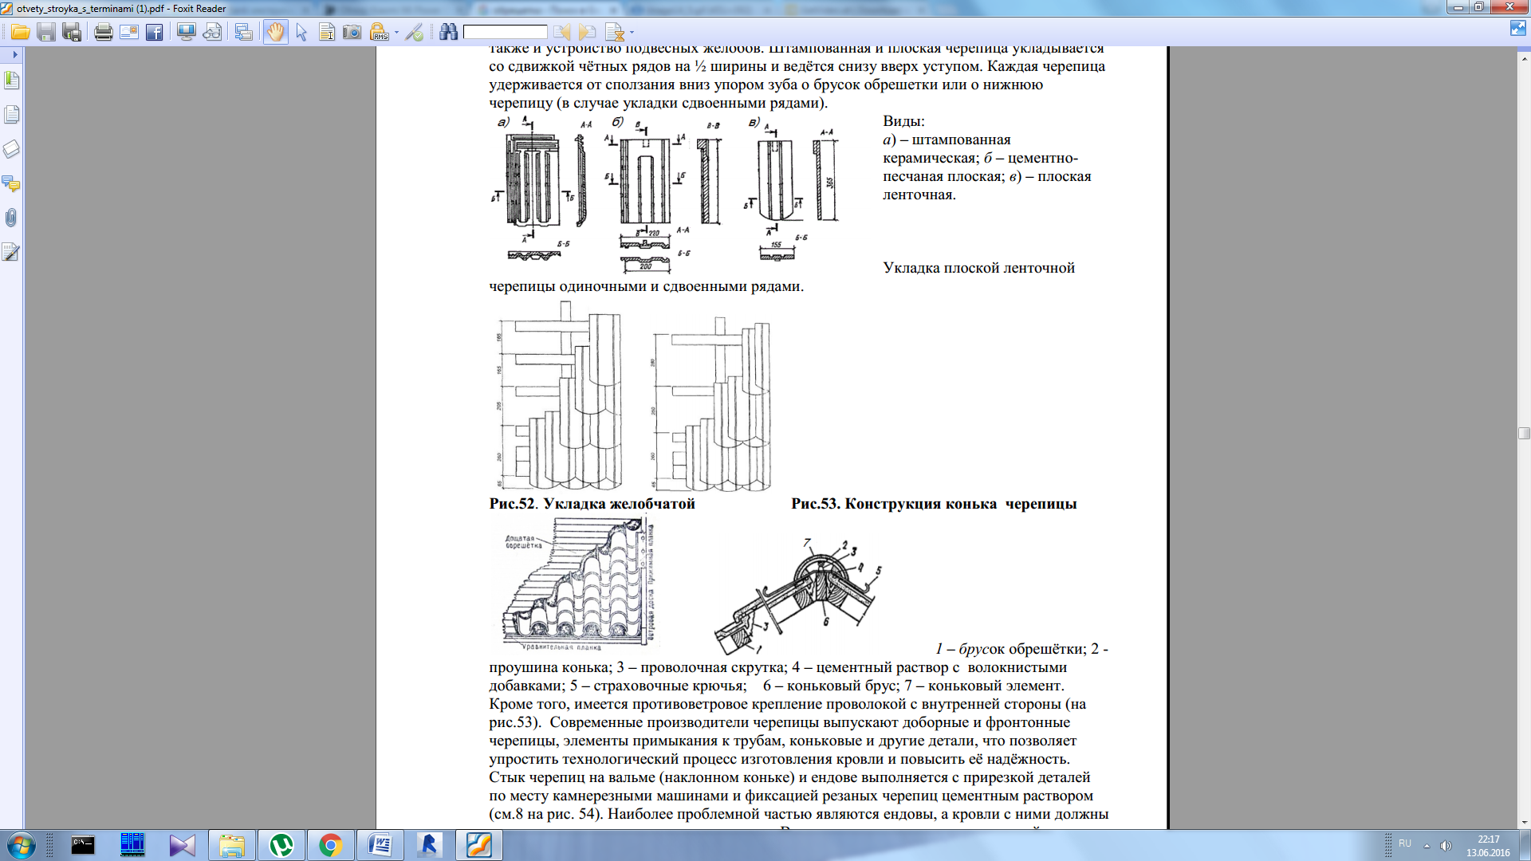Open the blue server racks app on the taskbar
The height and width of the screenshot is (861, 1531).
coord(132,845)
